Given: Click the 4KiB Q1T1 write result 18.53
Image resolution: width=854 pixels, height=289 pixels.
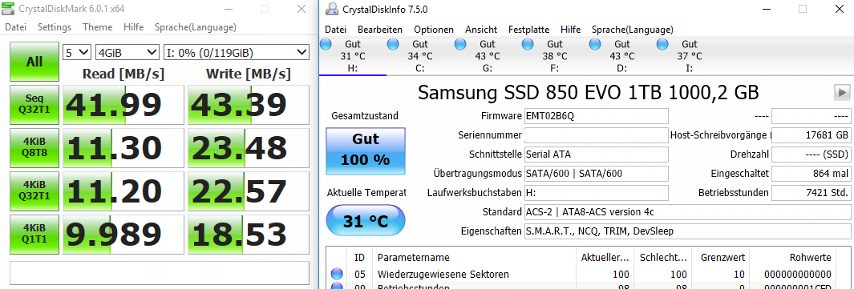Looking at the screenshot, I should pyautogui.click(x=249, y=234).
